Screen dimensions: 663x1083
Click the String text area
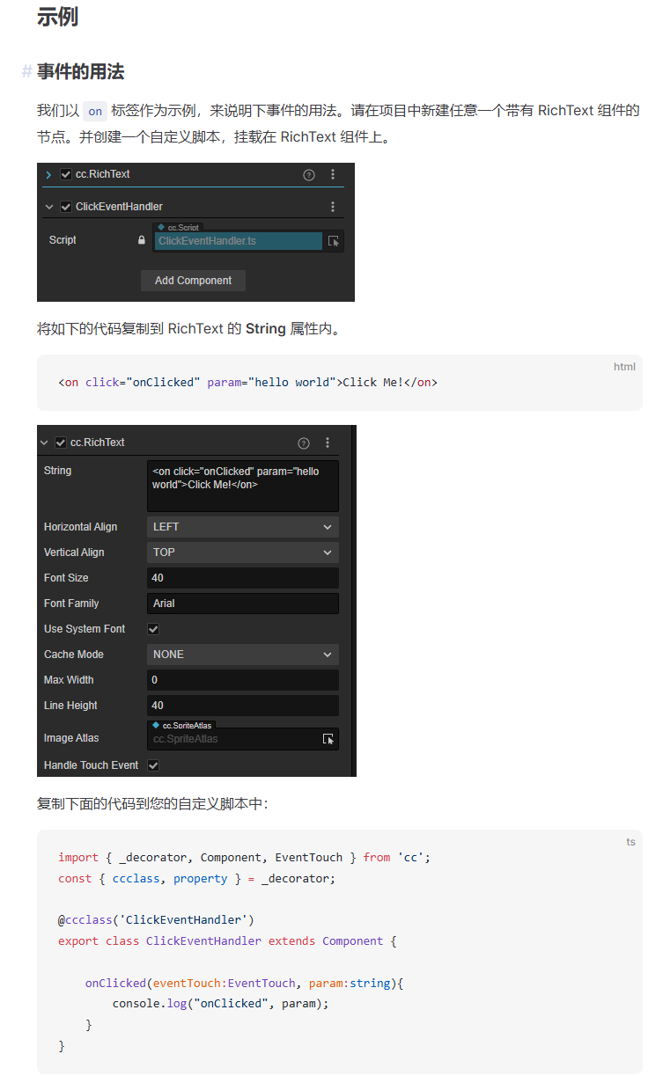[243, 486]
